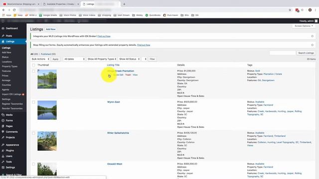The height and width of the screenshot is (179, 319).
Task: Open the IDX Broker Find out how link
Action: (104, 36)
